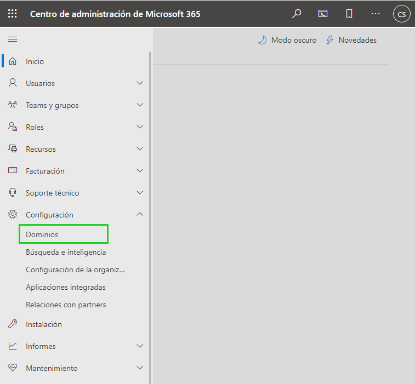Select the Configuración label
Image resolution: width=415 pixels, height=384 pixels.
49,215
